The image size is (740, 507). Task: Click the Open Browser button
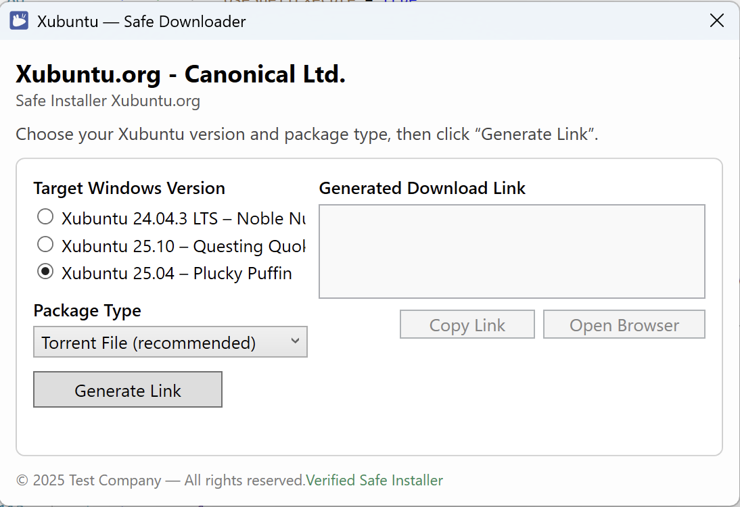623,324
